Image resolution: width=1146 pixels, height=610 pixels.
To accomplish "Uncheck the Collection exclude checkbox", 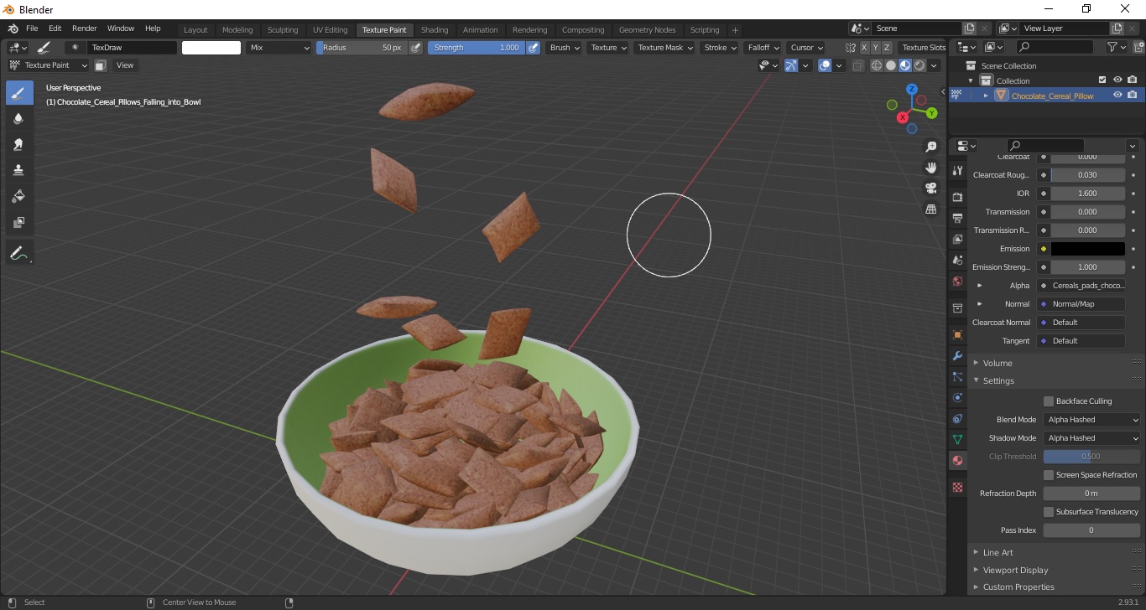I will pyautogui.click(x=1102, y=80).
